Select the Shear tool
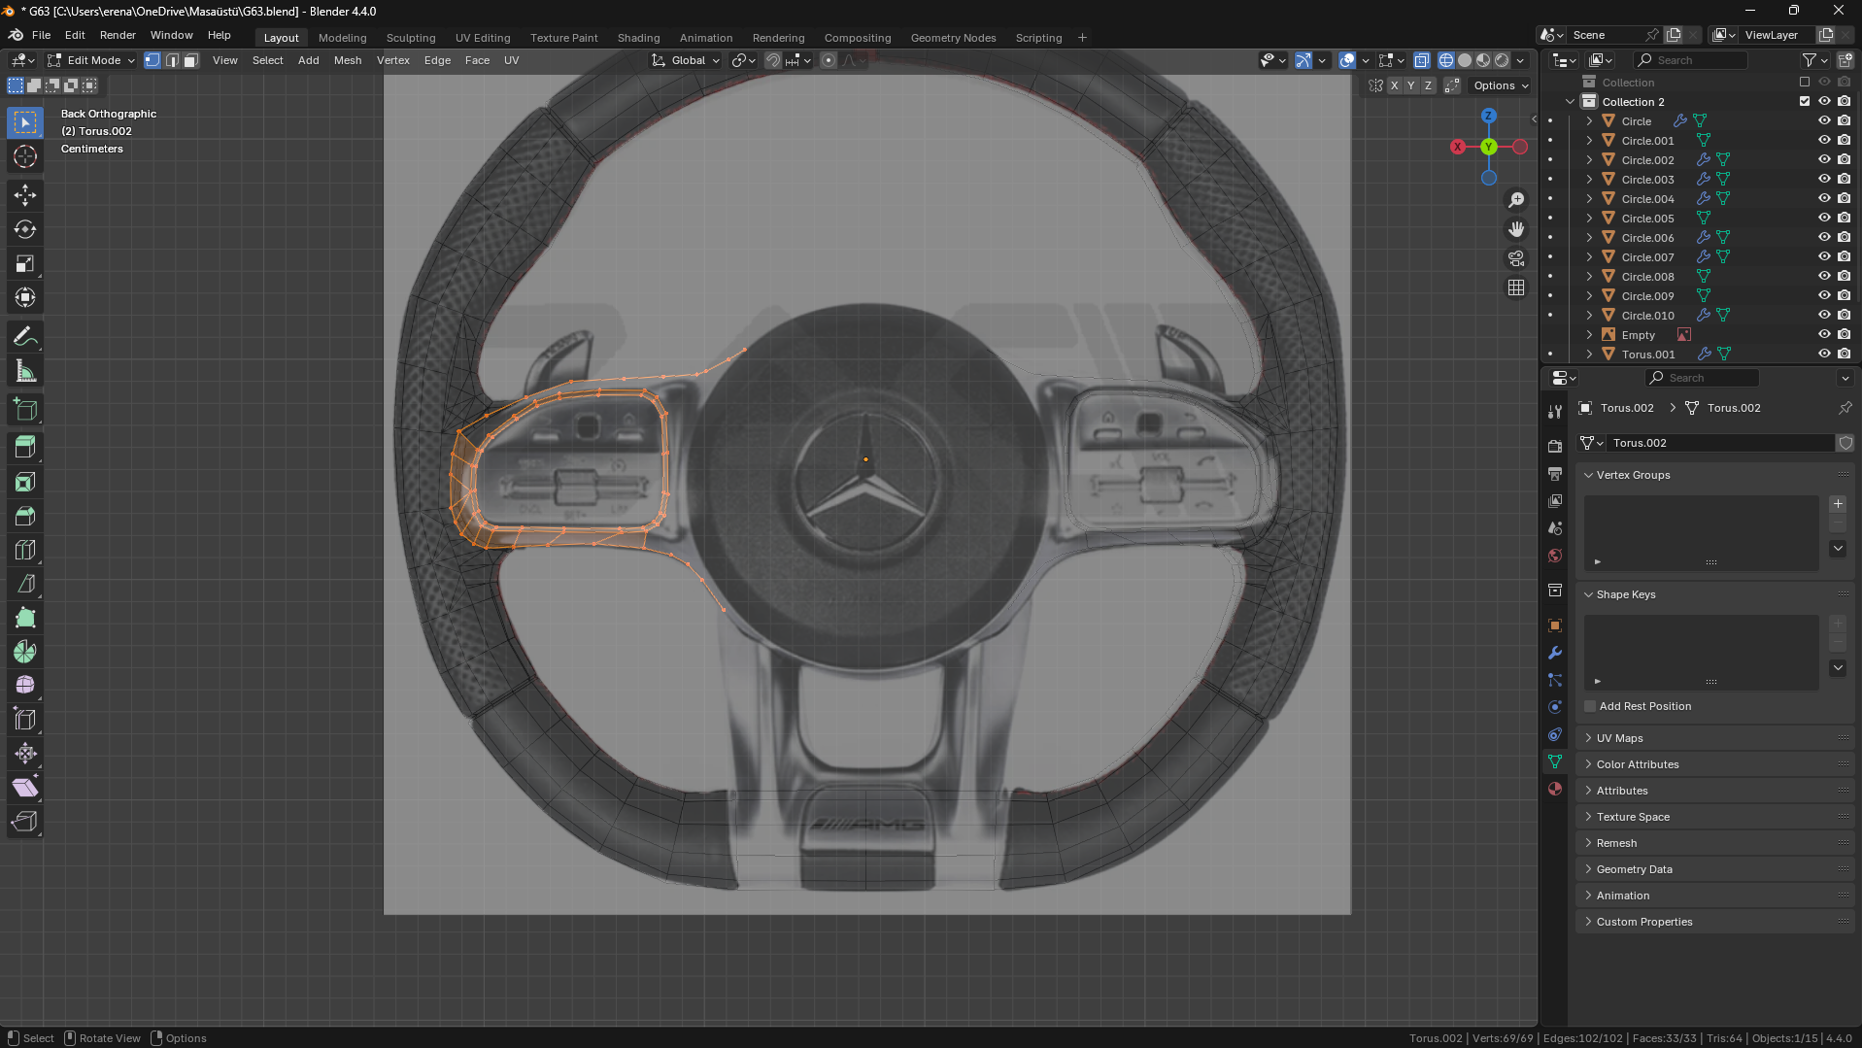The image size is (1862, 1048). 25,788
